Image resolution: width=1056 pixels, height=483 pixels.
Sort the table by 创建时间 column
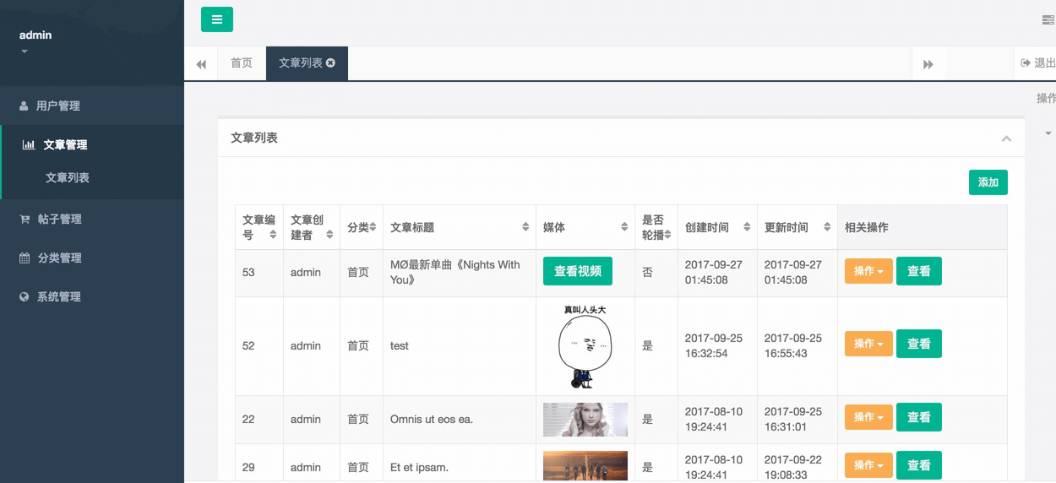click(746, 227)
